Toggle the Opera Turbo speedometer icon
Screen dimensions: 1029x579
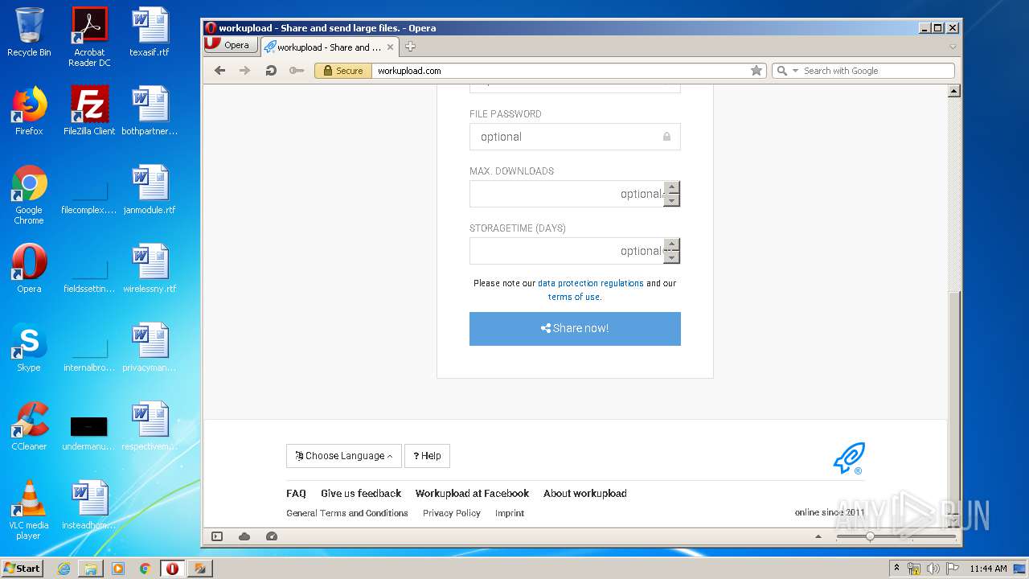tap(272, 536)
